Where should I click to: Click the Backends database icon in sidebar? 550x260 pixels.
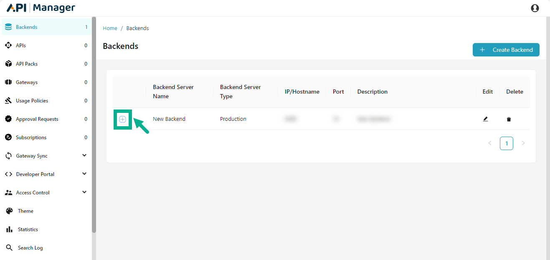point(8,27)
